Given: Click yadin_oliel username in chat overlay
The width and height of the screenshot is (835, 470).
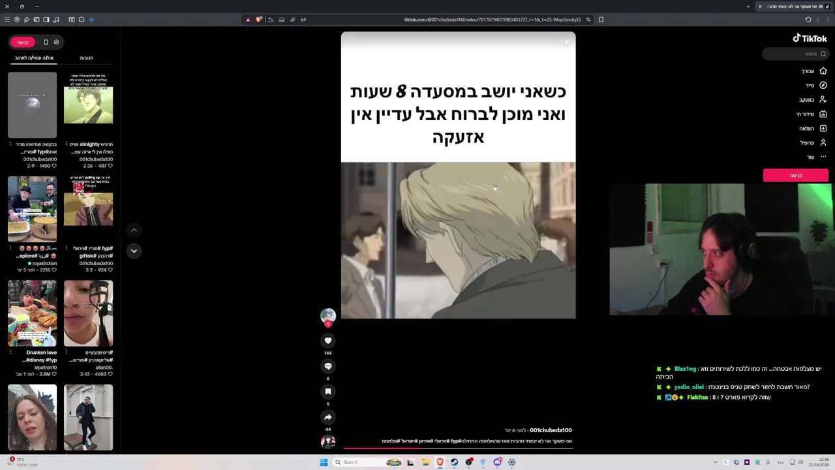Looking at the screenshot, I should pyautogui.click(x=689, y=387).
